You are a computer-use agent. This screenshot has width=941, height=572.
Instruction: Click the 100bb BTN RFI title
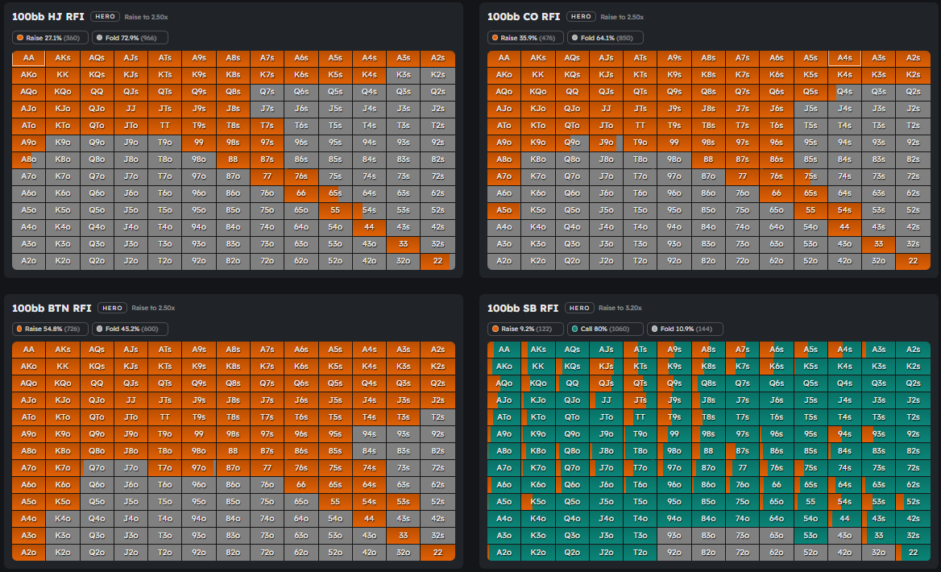52,308
